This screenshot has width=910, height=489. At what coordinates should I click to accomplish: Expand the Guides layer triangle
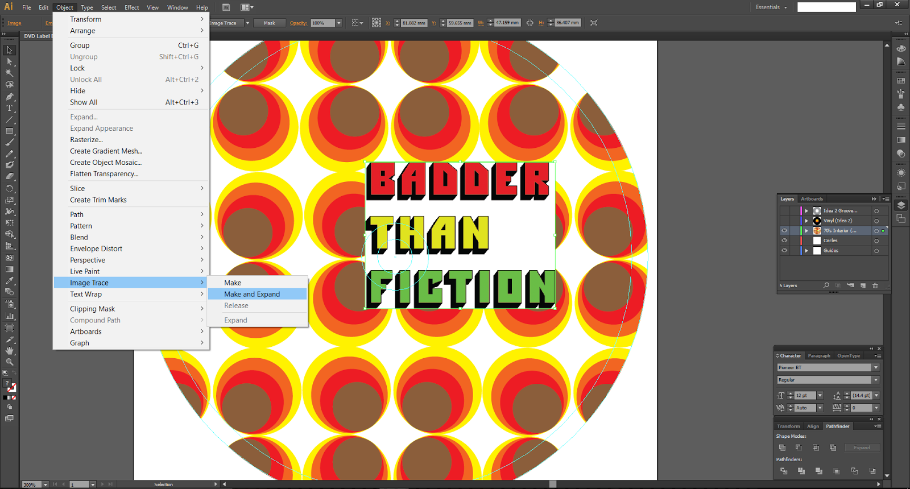tap(806, 251)
